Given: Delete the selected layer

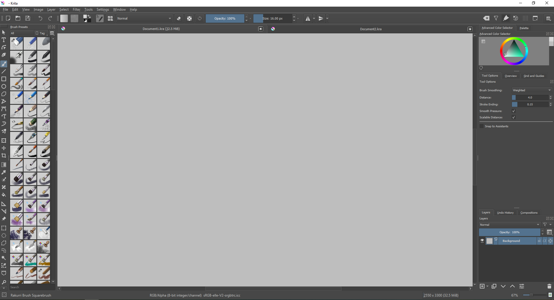Looking at the screenshot, I should point(549,286).
